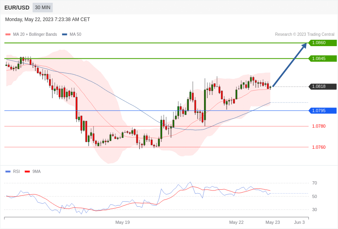Click the 9MA red legend swatch
The image size is (338, 229).
(27, 171)
